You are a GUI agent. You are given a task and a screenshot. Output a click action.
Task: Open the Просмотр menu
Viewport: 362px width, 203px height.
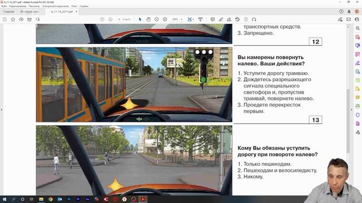point(34,6)
